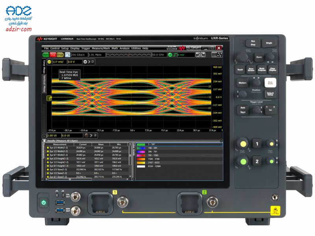Screen dimensions: 315x236
Task: Toggle the yellow channel 1 on-screen icon
Action: pos(50,62)
